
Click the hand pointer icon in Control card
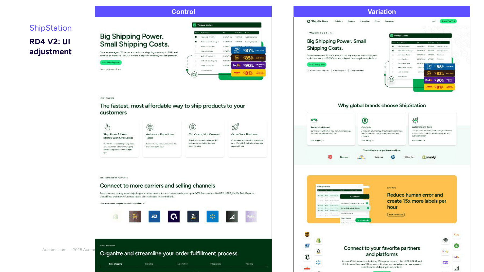[108, 126]
